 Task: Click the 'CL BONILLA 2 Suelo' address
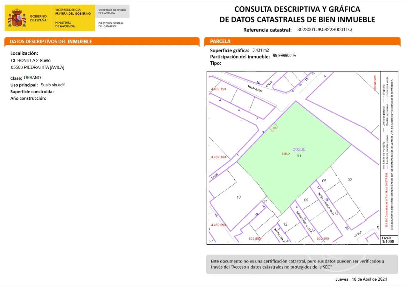coord(31,60)
